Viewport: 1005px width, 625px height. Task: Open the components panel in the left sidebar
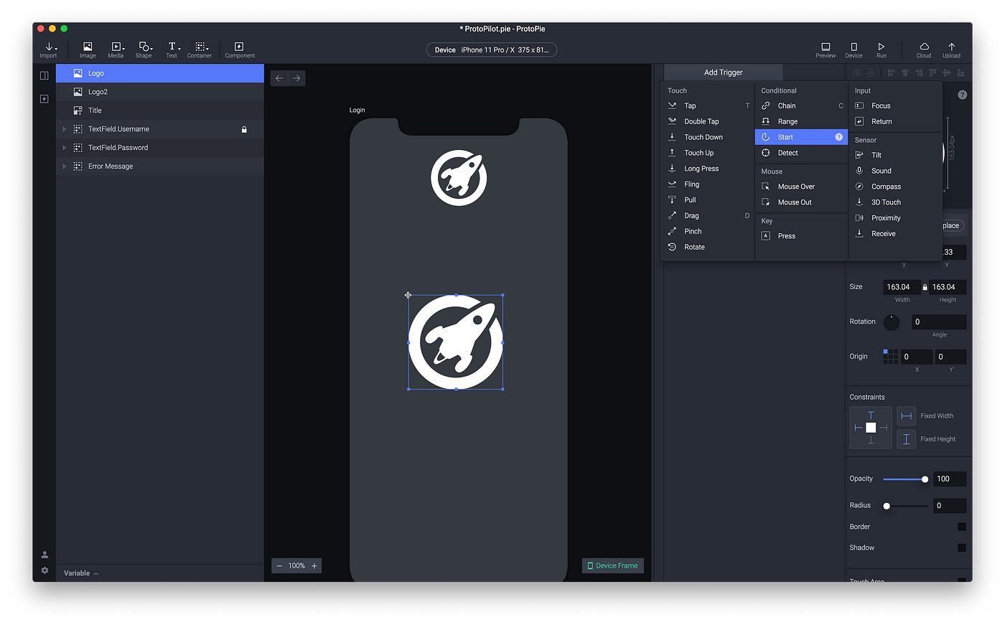click(x=45, y=98)
